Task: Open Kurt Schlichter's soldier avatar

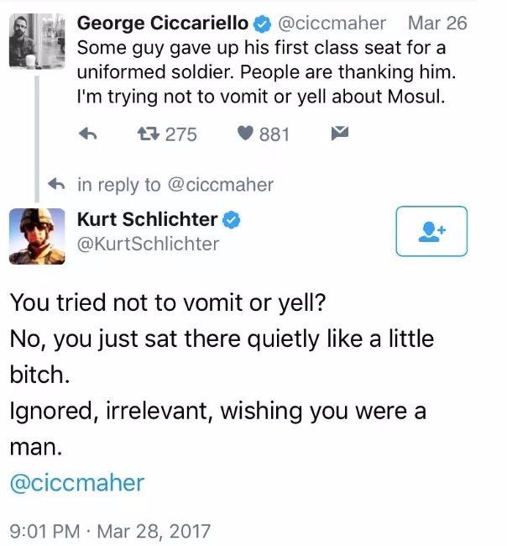Action: [x=36, y=235]
